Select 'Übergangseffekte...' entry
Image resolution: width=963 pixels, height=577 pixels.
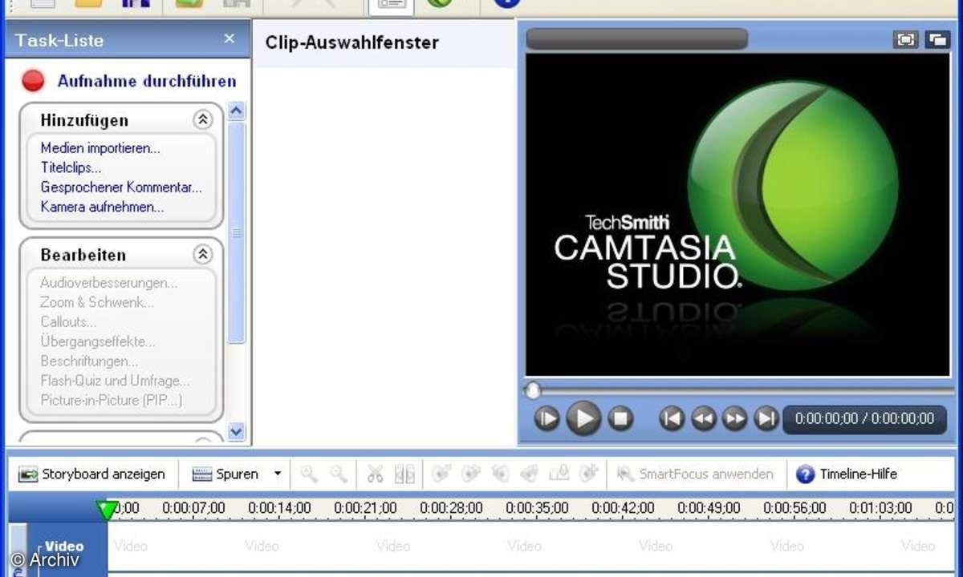[98, 341]
